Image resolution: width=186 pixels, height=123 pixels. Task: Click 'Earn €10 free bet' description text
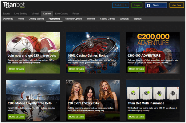point(31,109)
